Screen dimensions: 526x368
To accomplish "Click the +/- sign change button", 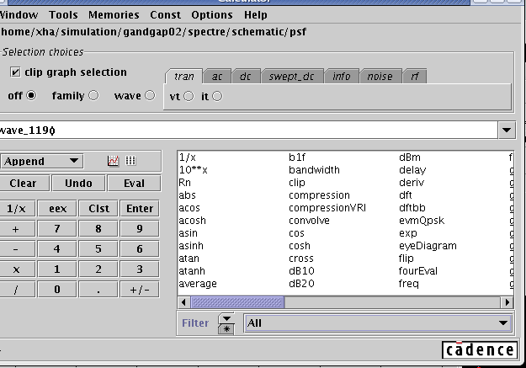I will pos(140,290).
